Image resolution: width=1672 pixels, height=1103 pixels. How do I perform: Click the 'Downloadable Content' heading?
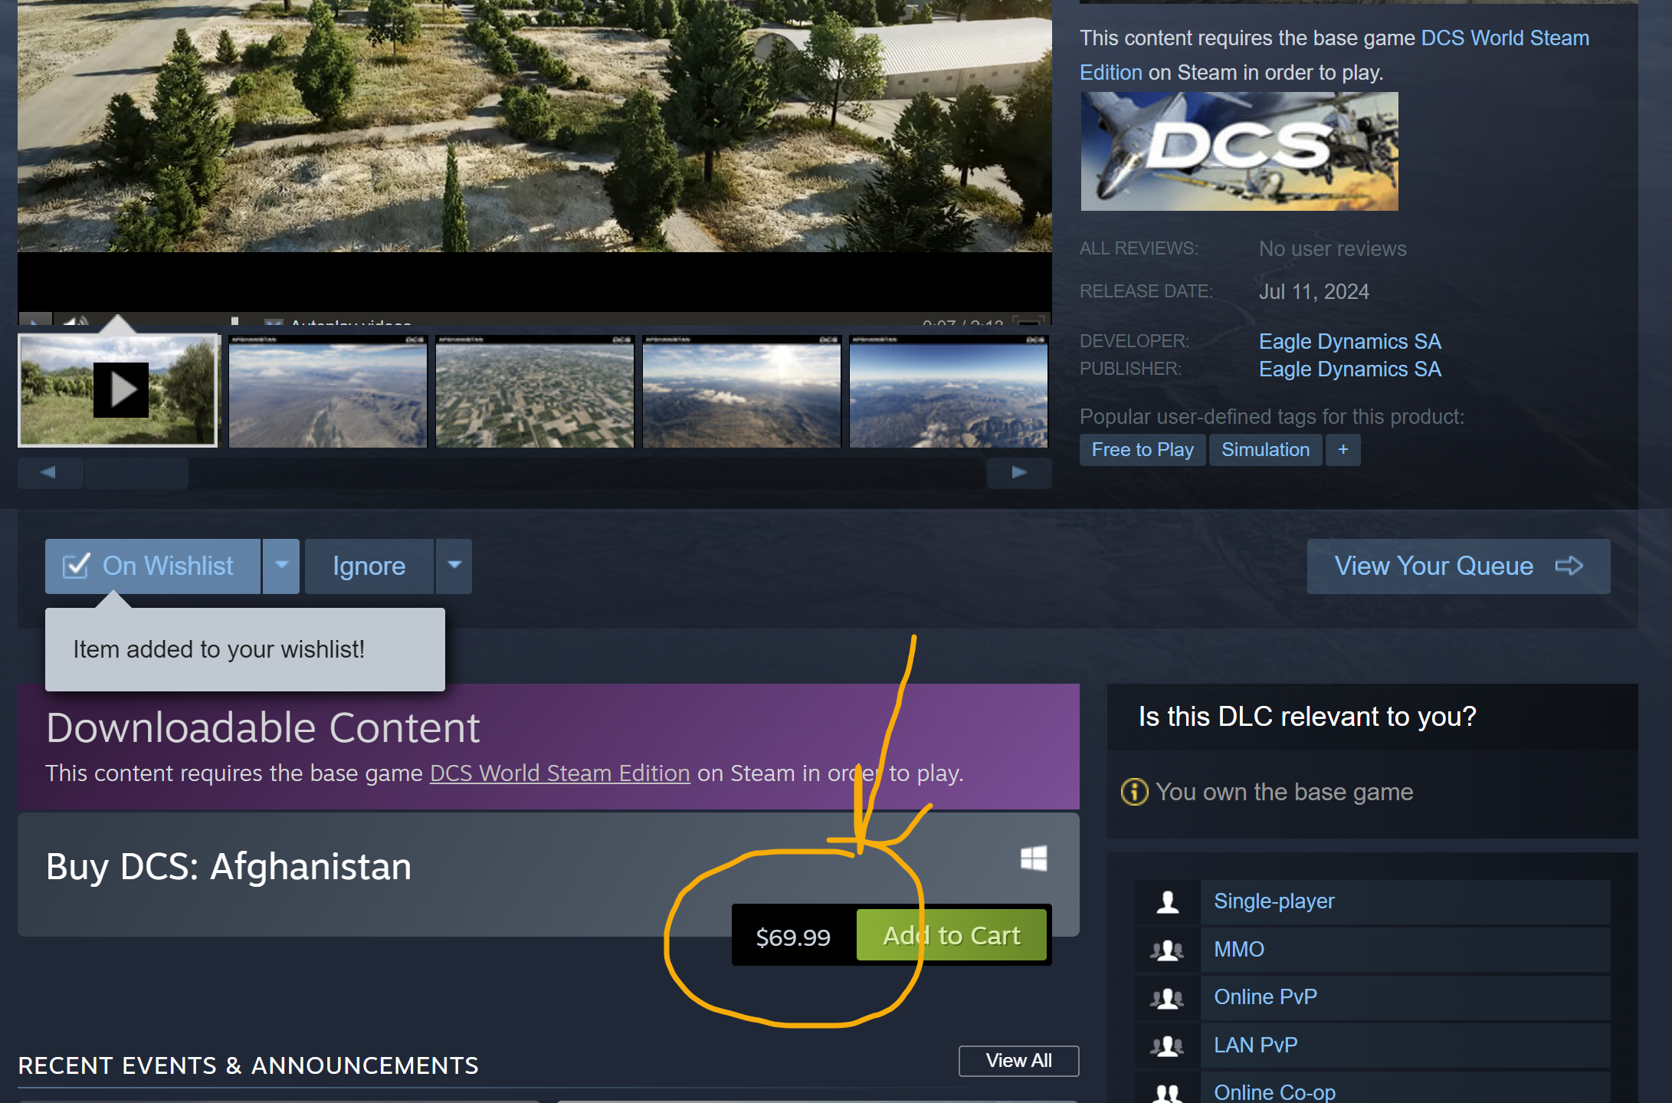pyautogui.click(x=263, y=728)
